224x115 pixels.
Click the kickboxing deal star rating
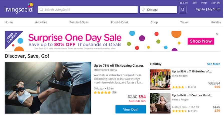pos(102,93)
